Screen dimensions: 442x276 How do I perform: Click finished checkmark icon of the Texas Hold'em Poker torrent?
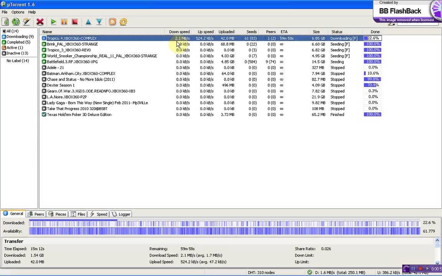click(44, 115)
